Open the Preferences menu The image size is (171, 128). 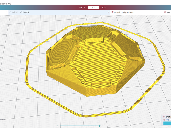click(3, 4)
